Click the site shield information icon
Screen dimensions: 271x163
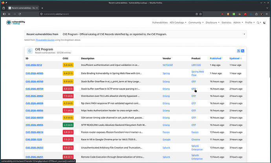tap(41, 14)
